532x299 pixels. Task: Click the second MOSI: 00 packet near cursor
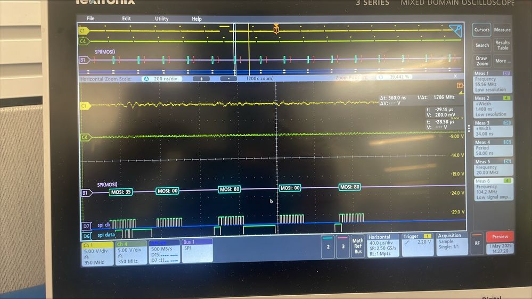[x=289, y=188]
